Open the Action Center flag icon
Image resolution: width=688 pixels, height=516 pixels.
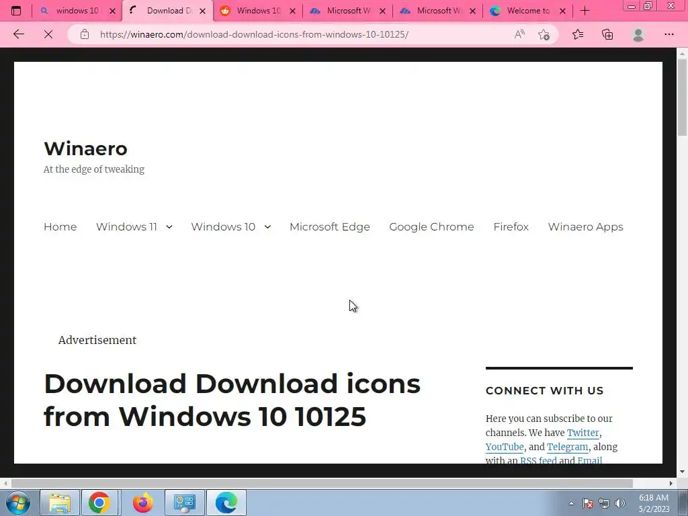[588, 503]
